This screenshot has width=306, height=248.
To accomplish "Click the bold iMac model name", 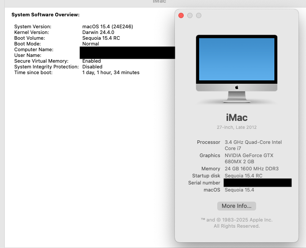I will click(236, 117).
